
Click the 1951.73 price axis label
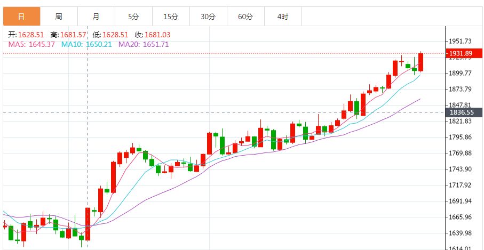pos(461,41)
